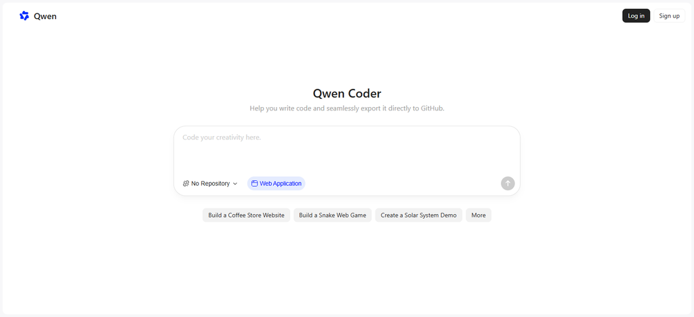Click the 'Help you write code' subtitle
694x317 pixels.
347,108
